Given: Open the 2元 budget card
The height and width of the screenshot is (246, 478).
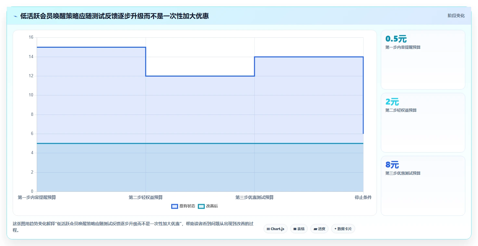Looking at the screenshot, I should 423,123.
